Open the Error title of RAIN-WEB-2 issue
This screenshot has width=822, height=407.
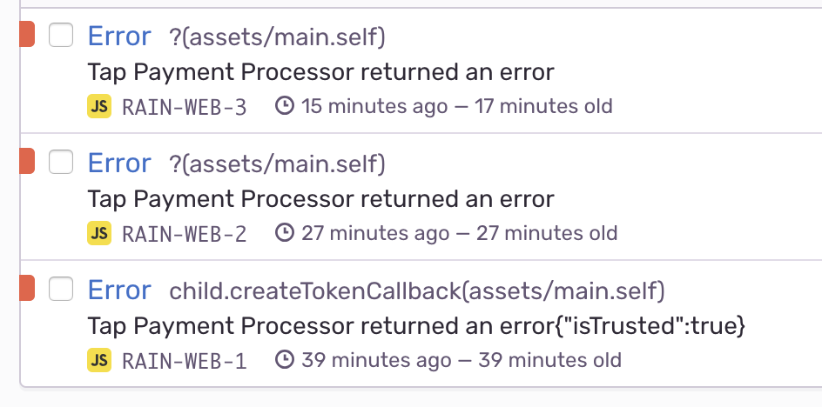[x=119, y=163]
